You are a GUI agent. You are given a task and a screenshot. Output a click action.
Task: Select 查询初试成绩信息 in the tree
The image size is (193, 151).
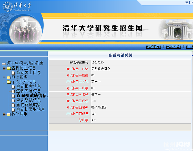(x=32, y=95)
